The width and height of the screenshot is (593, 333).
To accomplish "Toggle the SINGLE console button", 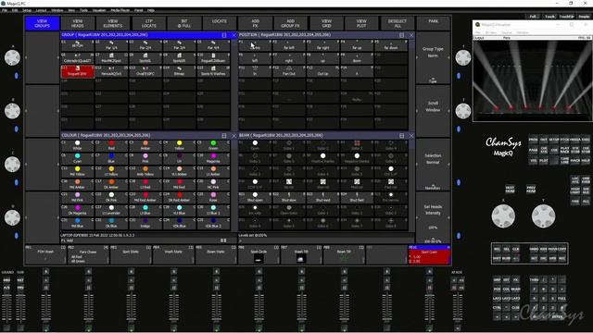I will 586,191.
